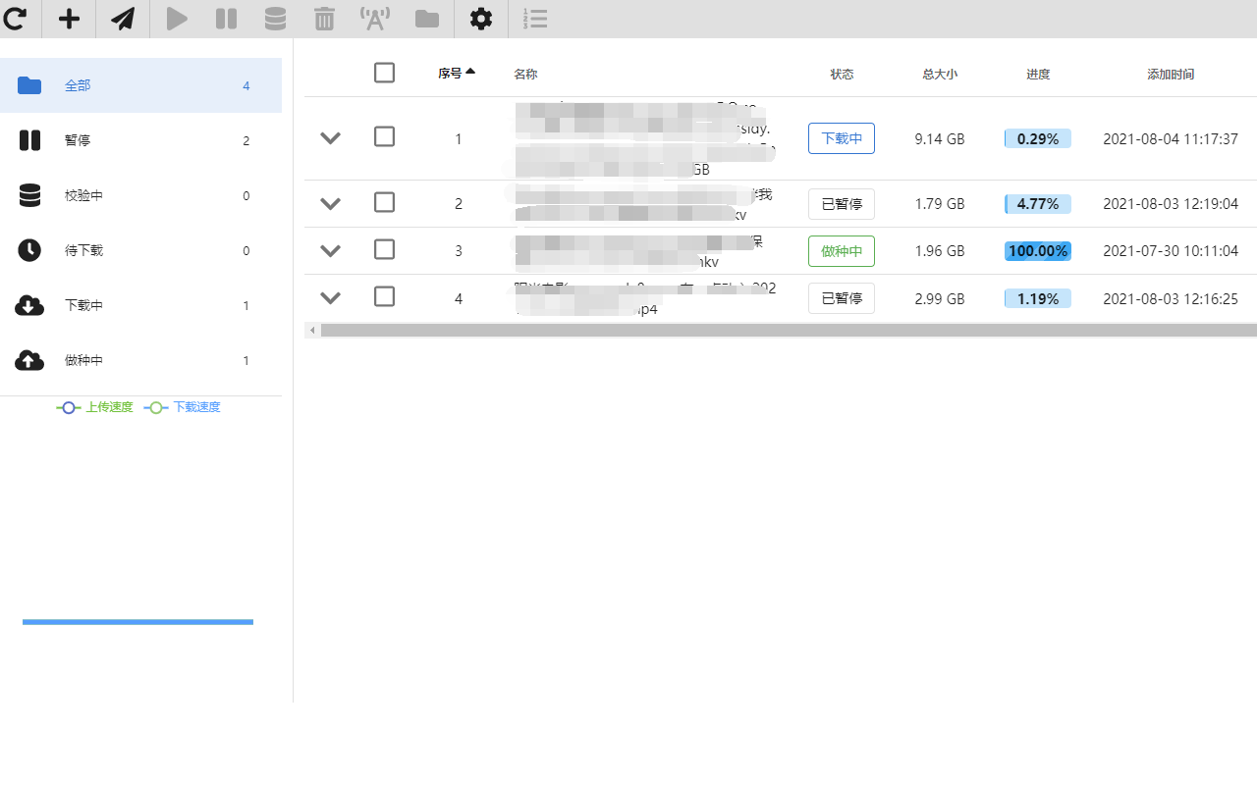This screenshot has width=1257, height=785.
Task: Sort by the 序号 column header
Action: click(457, 73)
